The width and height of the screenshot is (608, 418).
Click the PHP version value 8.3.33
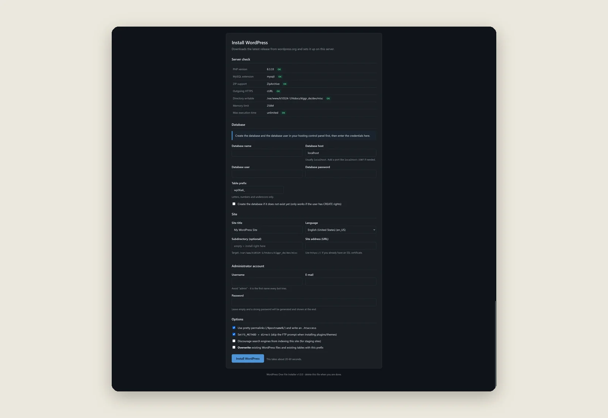pyautogui.click(x=270, y=69)
